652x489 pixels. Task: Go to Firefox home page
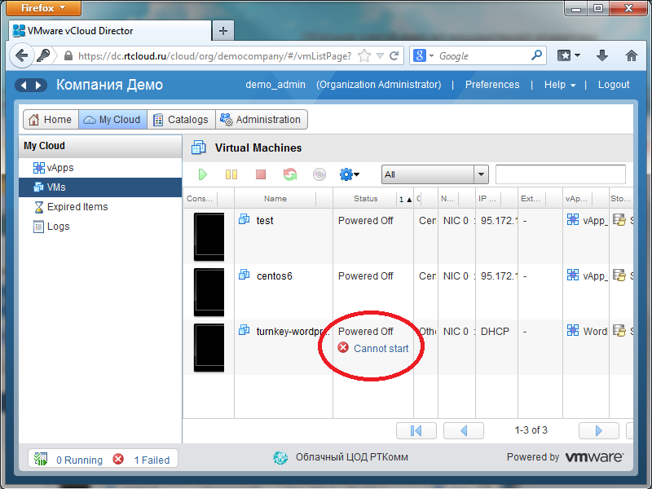[632, 55]
